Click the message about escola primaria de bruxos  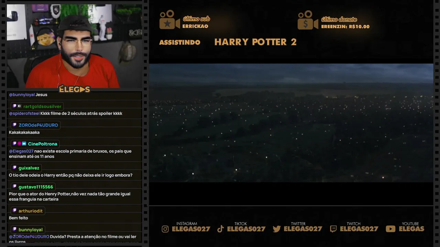[70, 154]
